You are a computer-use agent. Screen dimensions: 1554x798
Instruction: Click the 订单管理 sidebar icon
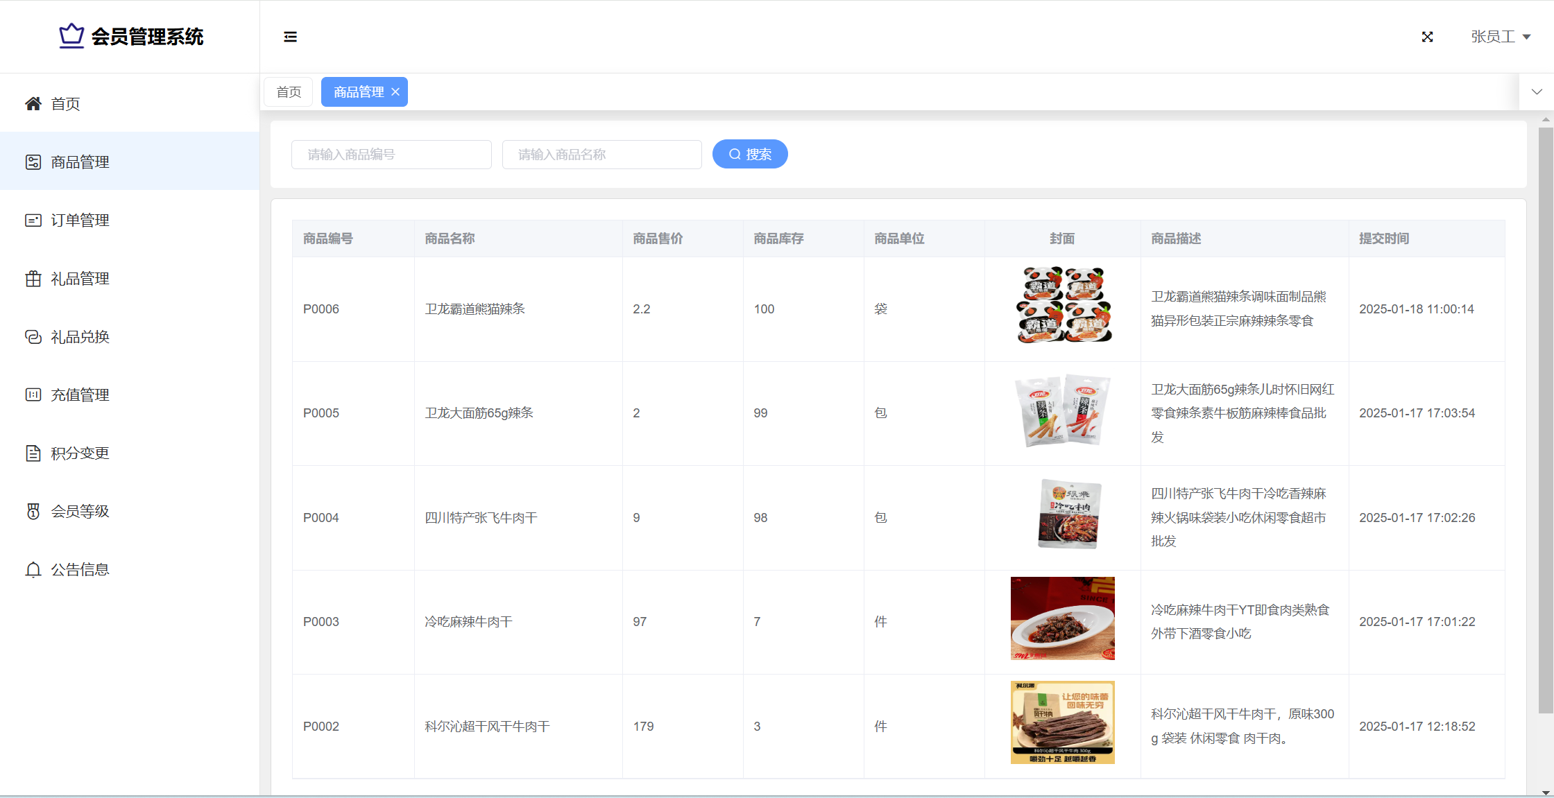pyautogui.click(x=33, y=220)
